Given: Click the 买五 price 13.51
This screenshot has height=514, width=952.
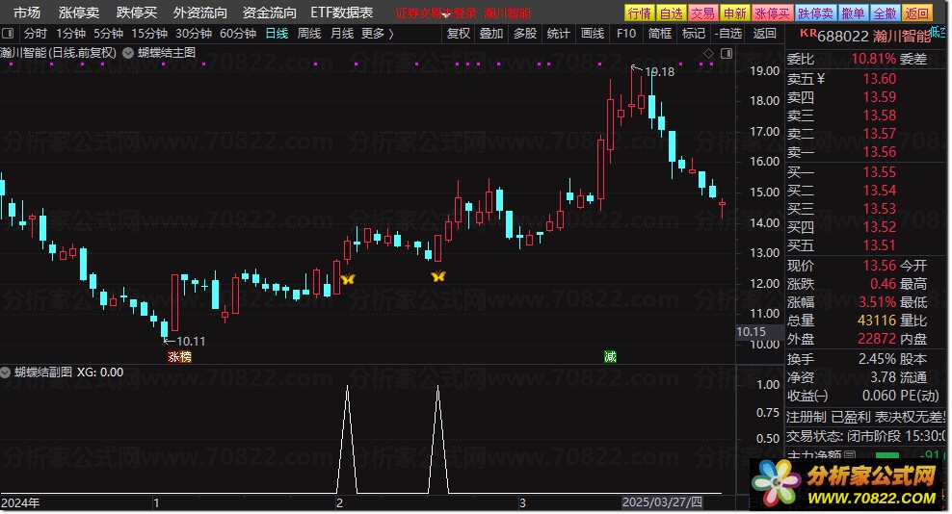Looking at the screenshot, I should (x=879, y=245).
